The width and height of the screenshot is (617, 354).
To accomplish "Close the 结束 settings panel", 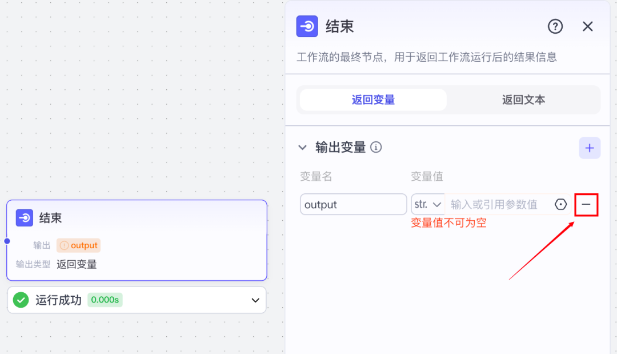I will [587, 26].
